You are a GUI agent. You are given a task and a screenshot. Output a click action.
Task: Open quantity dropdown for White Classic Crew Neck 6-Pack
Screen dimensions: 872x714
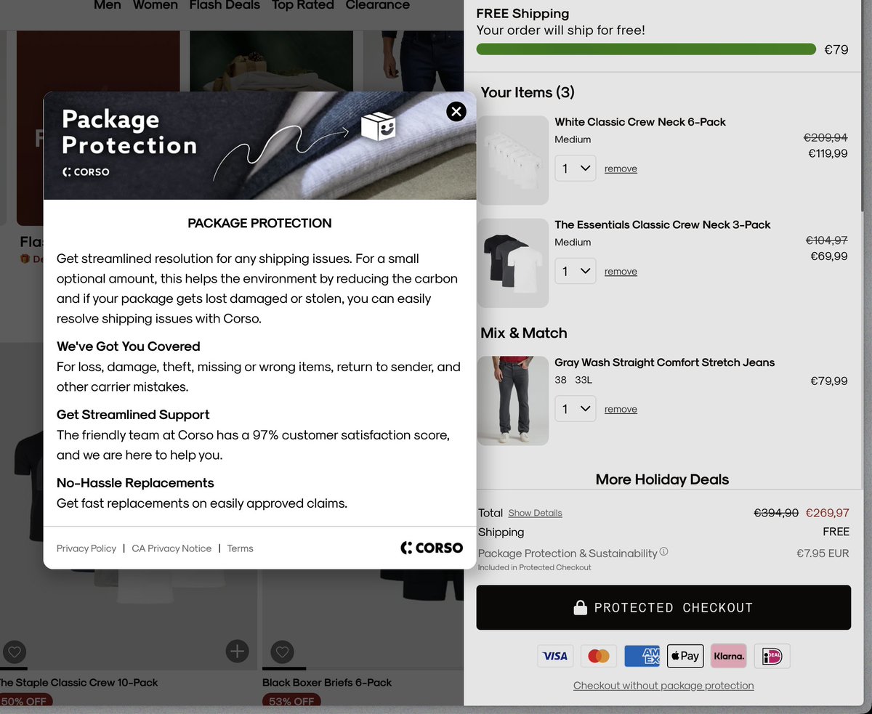(576, 169)
